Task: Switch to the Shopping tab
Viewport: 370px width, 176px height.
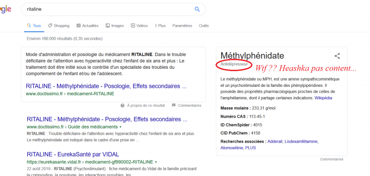Action: click(x=59, y=26)
